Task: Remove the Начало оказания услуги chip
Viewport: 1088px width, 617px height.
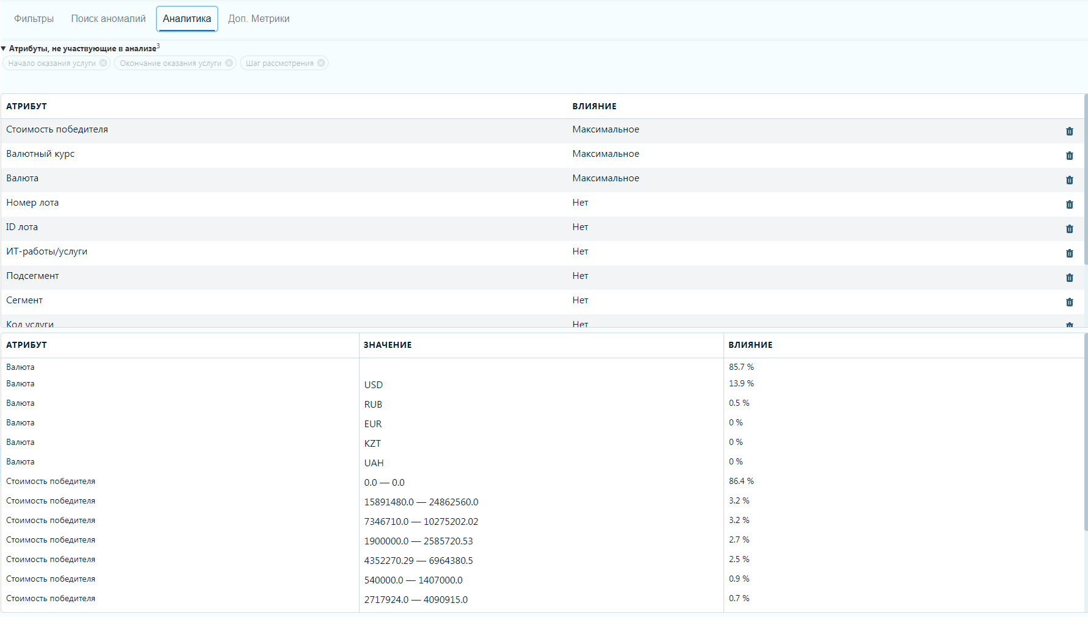Action: [103, 63]
